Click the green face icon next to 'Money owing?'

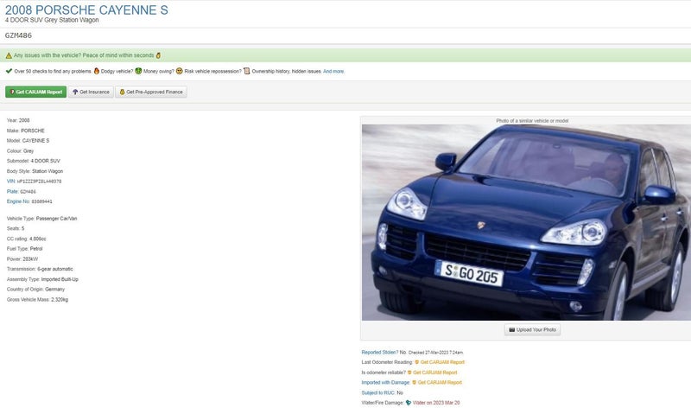(x=138, y=71)
